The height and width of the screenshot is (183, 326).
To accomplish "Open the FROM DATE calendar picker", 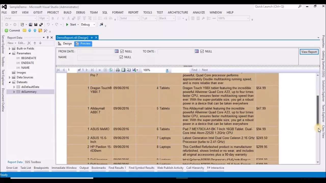I will point(116,51).
